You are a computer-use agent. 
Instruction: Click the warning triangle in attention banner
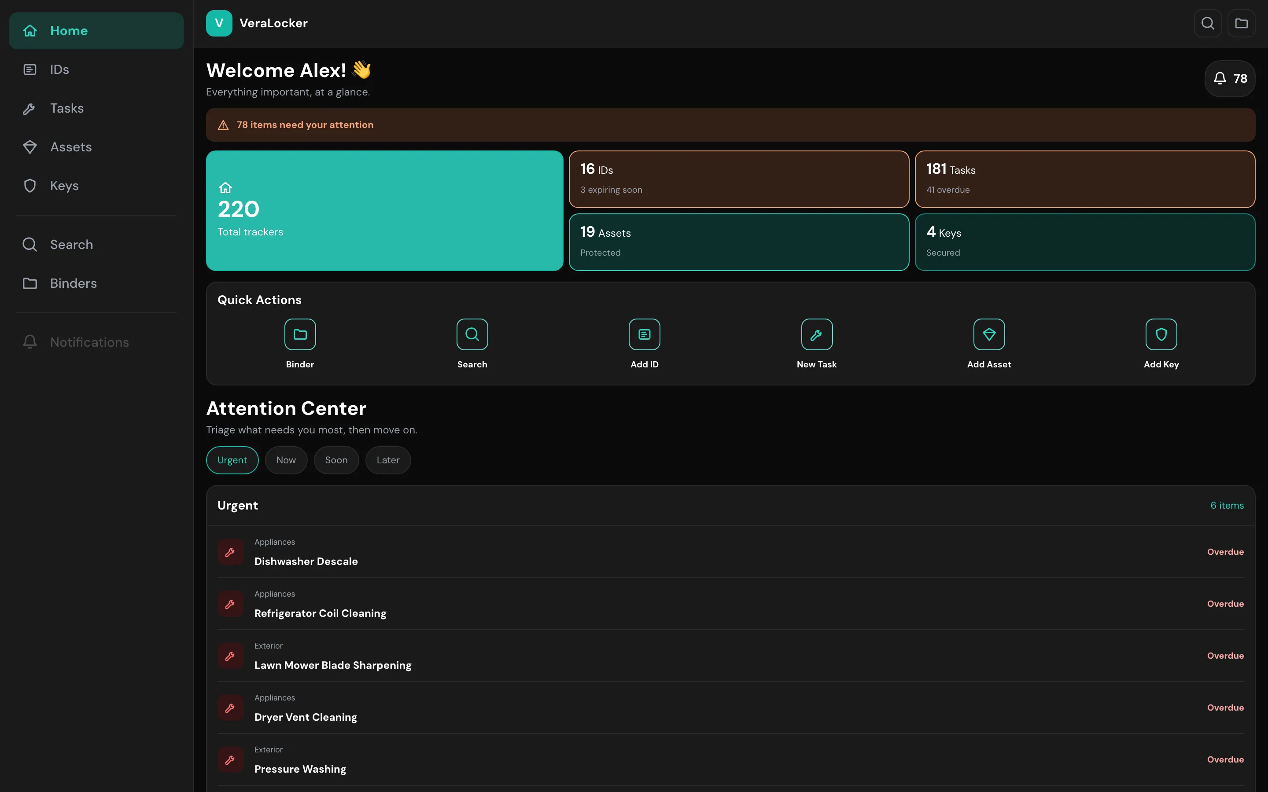[223, 125]
